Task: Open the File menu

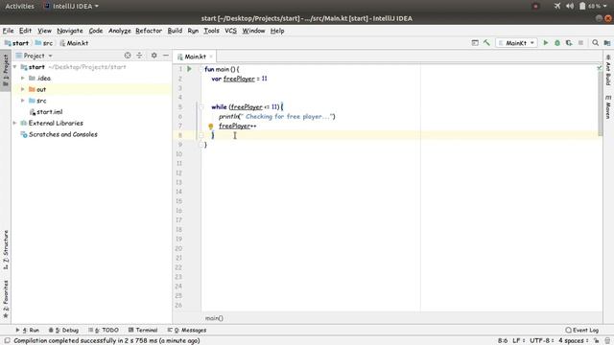Action: (9, 31)
